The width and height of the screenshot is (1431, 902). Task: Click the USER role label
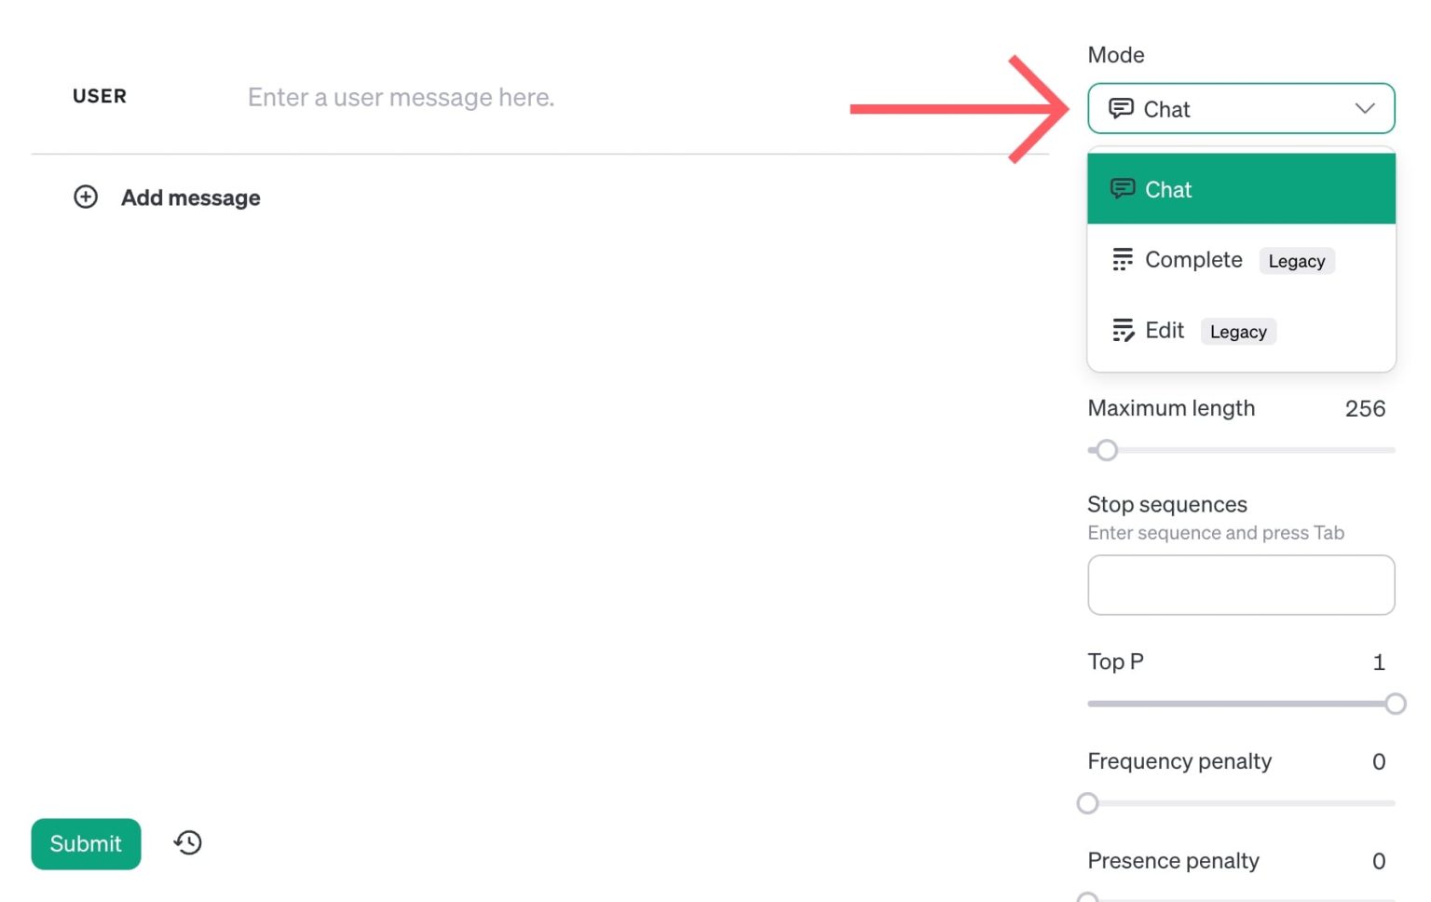coord(100,95)
